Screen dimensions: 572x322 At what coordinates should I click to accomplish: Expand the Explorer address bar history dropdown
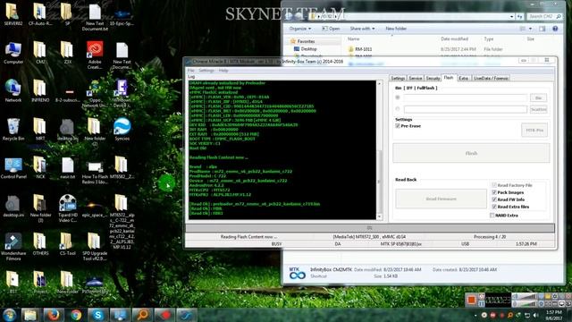(x=511, y=16)
